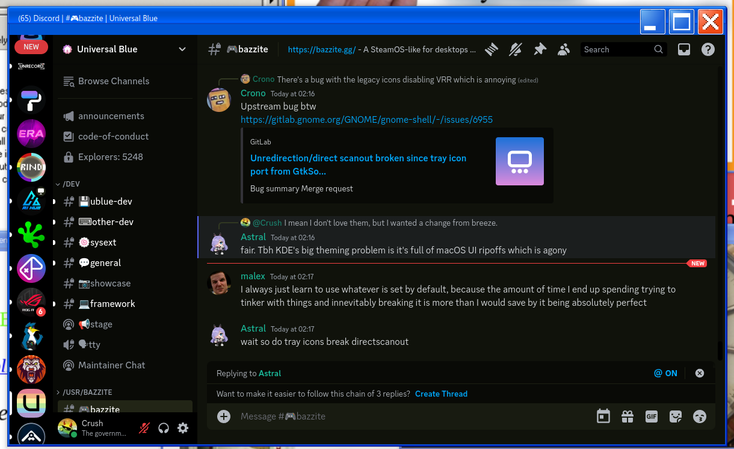The height and width of the screenshot is (449, 734).
Task: Click Crono's avatar
Action: [x=219, y=100]
